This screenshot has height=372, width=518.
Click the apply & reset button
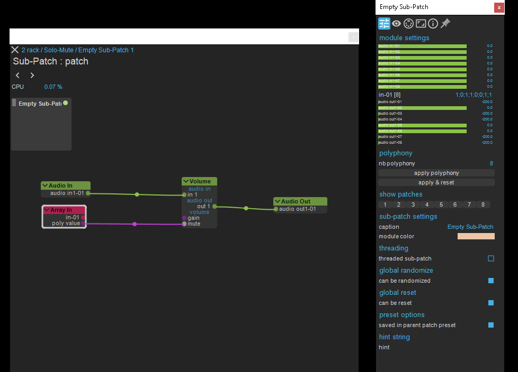click(x=436, y=182)
